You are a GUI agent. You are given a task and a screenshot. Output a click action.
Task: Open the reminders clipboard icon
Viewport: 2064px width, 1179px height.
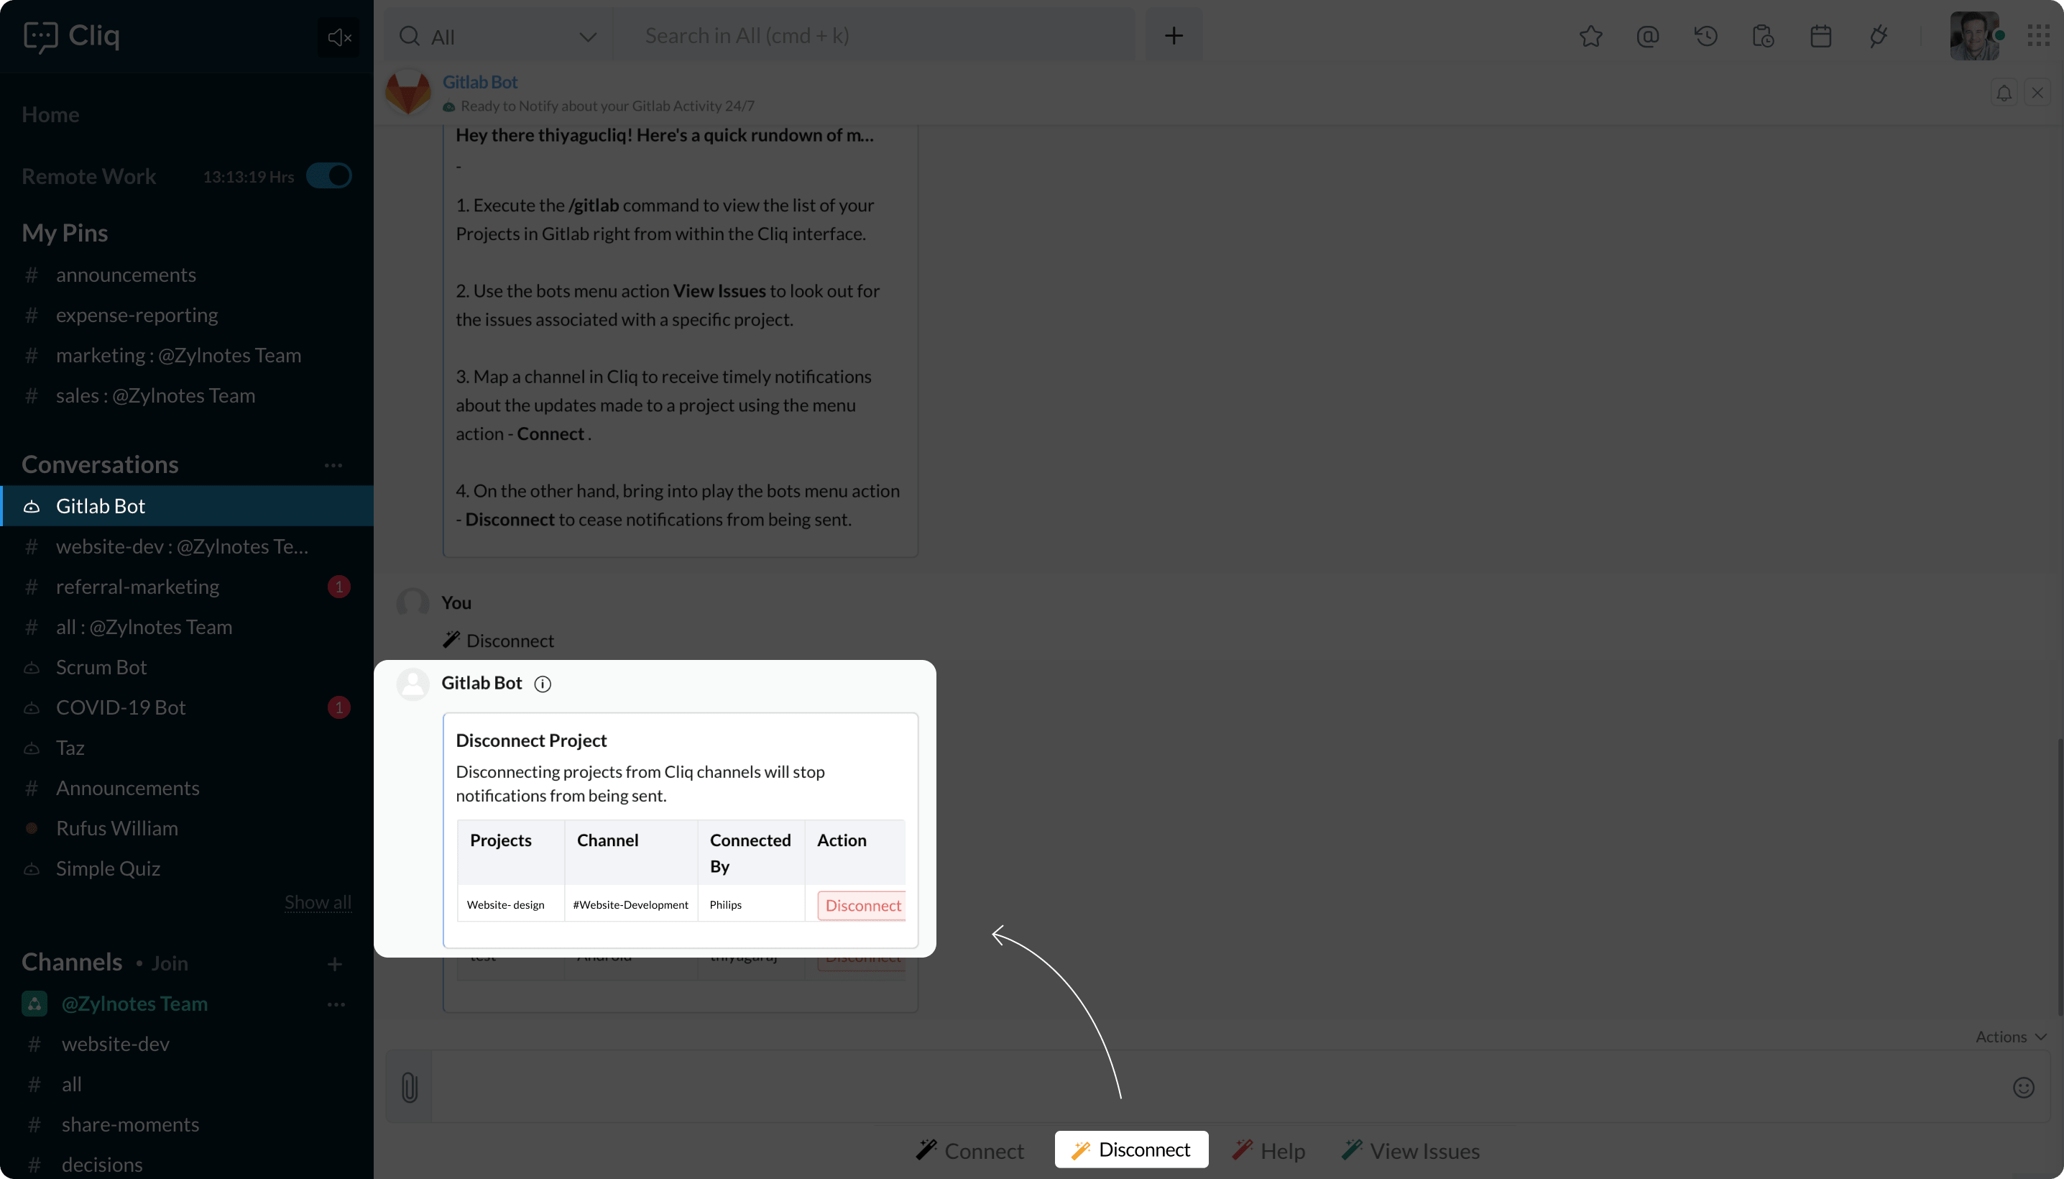[1763, 37]
